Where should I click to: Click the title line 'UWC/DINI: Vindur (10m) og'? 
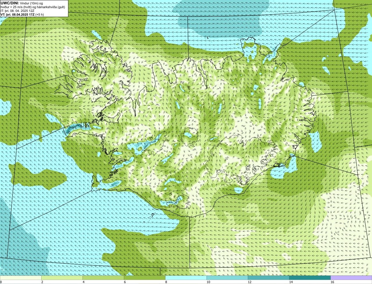click(x=22, y=3)
